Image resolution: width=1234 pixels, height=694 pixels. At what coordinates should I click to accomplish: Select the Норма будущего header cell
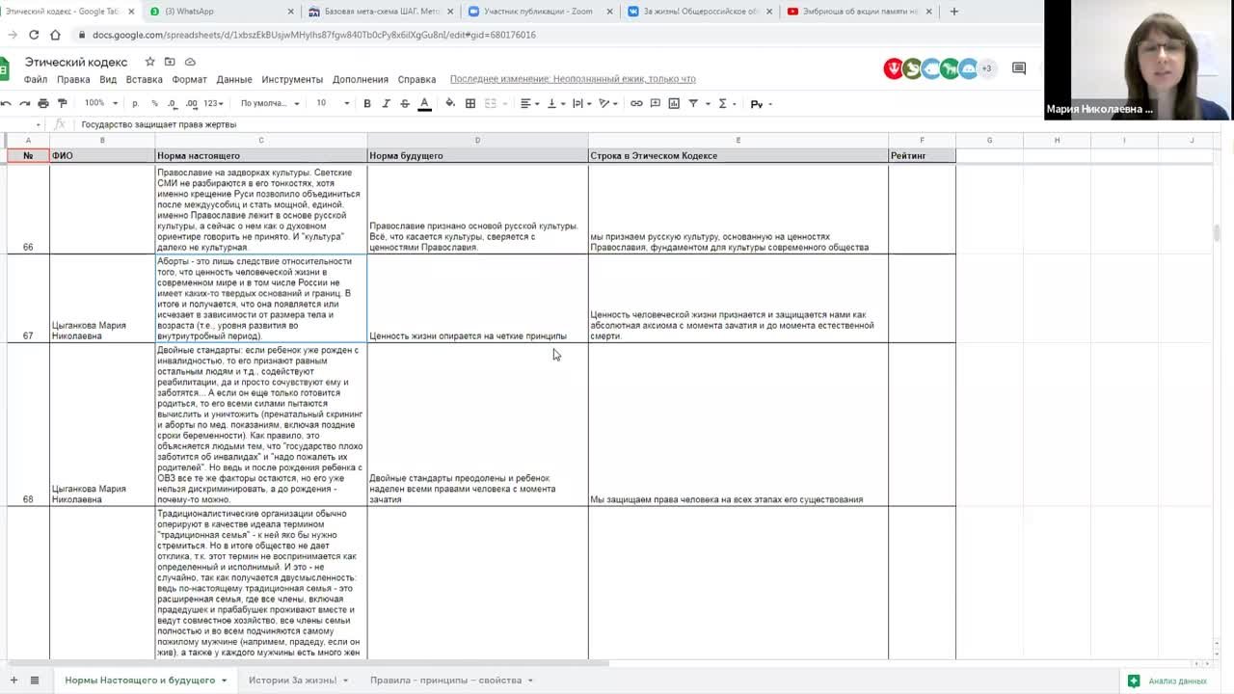point(477,155)
